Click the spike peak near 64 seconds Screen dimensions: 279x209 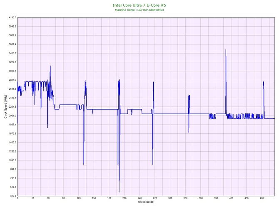pyautogui.click(x=50, y=66)
